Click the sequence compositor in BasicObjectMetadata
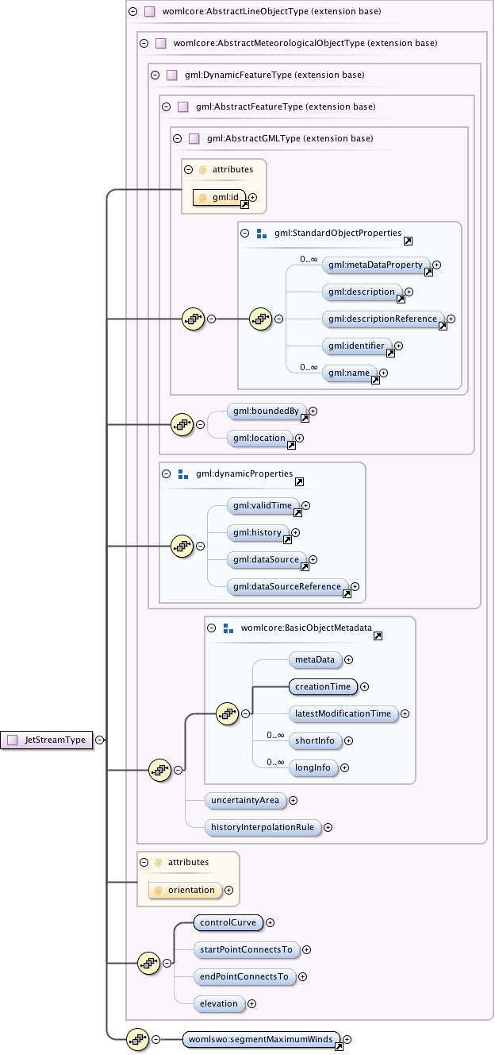This screenshot has height=1055, width=495. point(228,713)
